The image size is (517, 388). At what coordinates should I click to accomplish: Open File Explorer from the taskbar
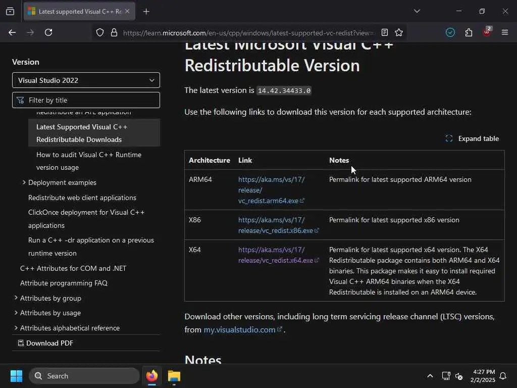(174, 376)
